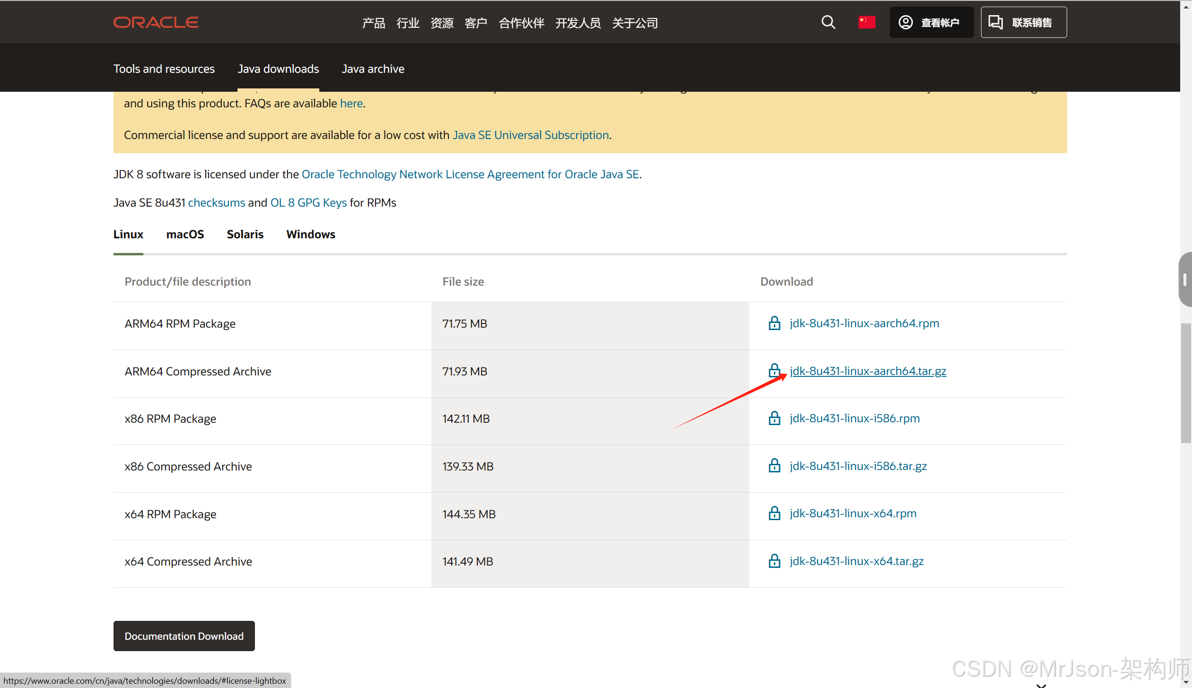Screen dimensions: 1192x688
Task: Click lock icon beside jdk-8u431-linux-aarch64.rpm
Action: [x=774, y=323]
